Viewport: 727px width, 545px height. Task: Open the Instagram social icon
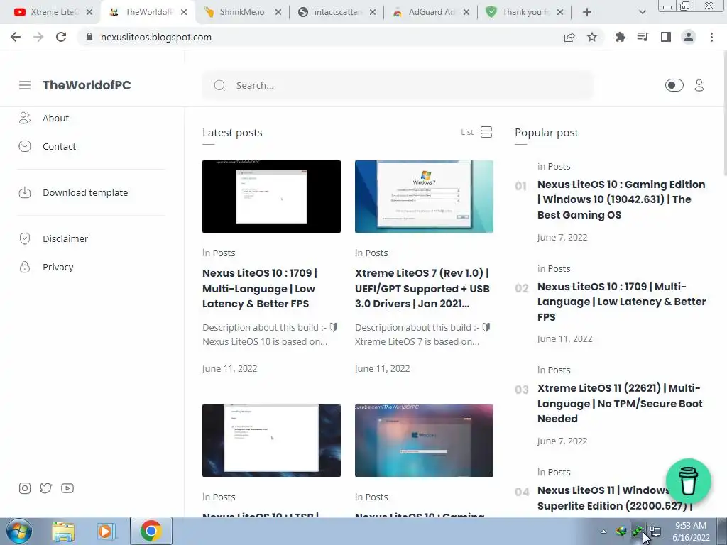tap(25, 488)
